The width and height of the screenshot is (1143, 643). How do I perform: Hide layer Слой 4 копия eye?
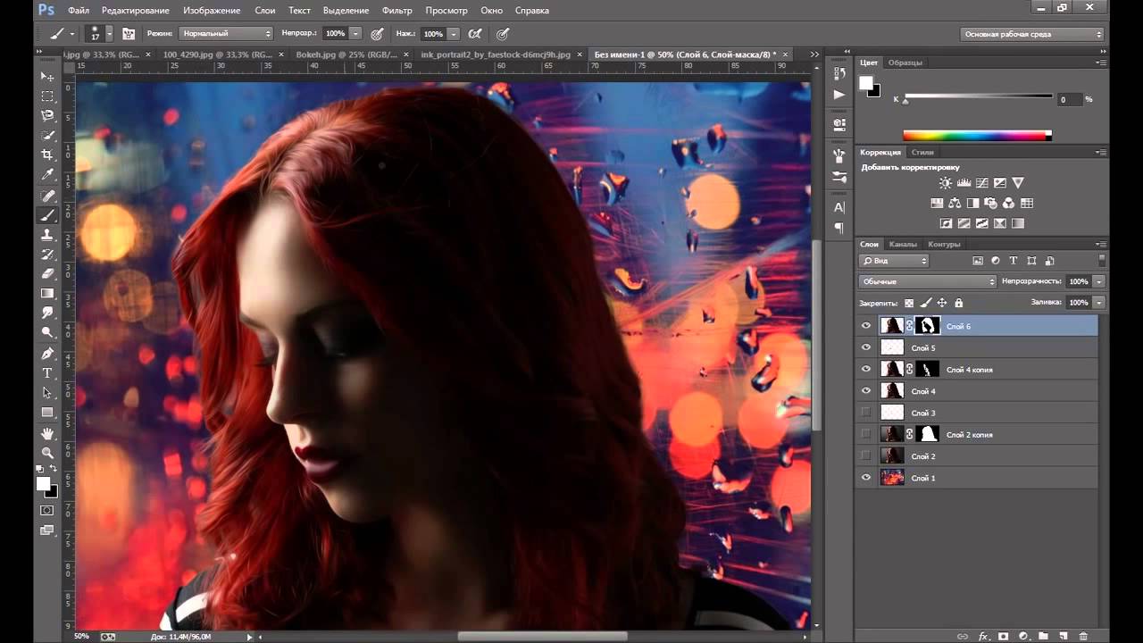pyautogui.click(x=865, y=369)
